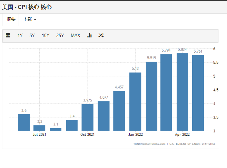Select the 1Y time range
The width and height of the screenshot is (227, 168).
[x=20, y=35]
